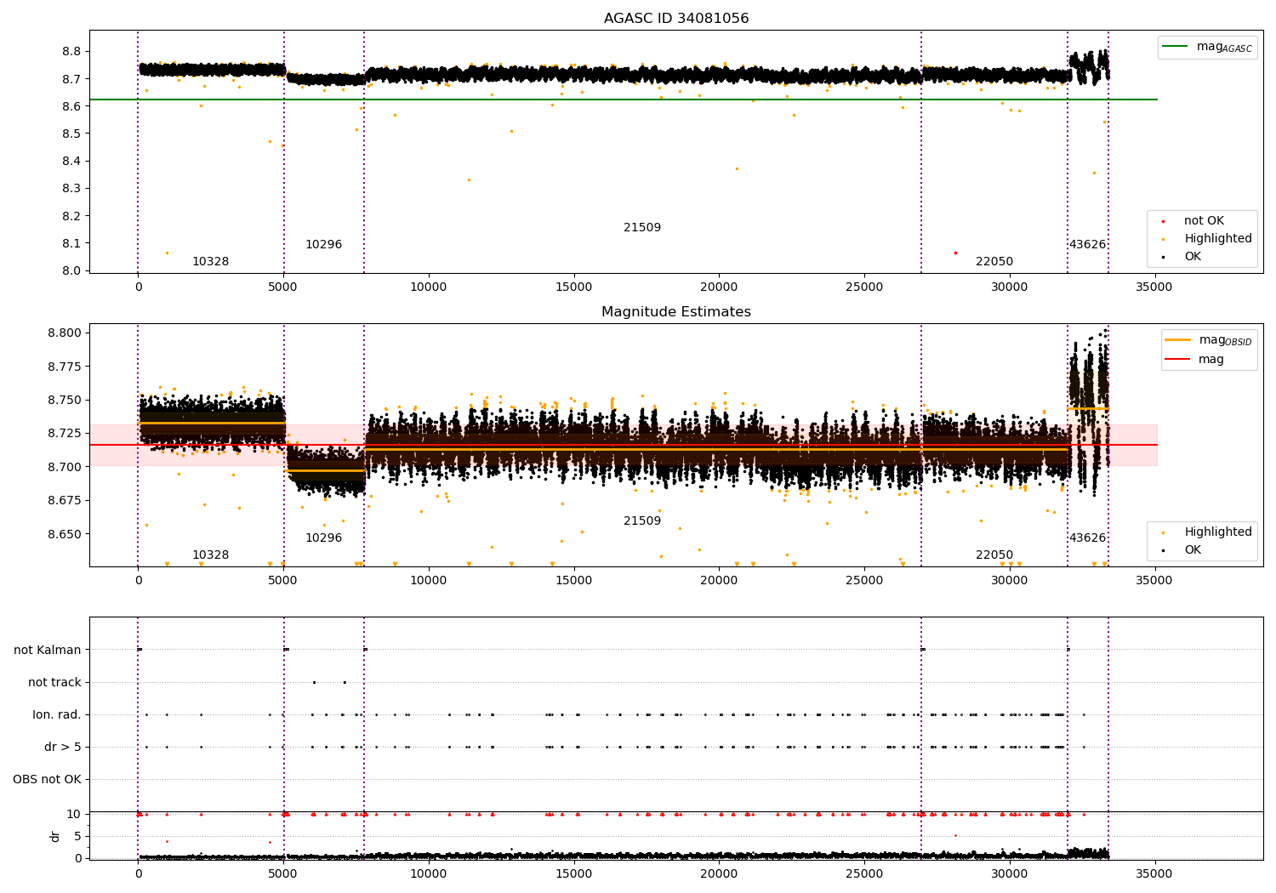Click the 'OBS not OK' row label
This screenshot has width=1276, height=893.
tap(47, 780)
